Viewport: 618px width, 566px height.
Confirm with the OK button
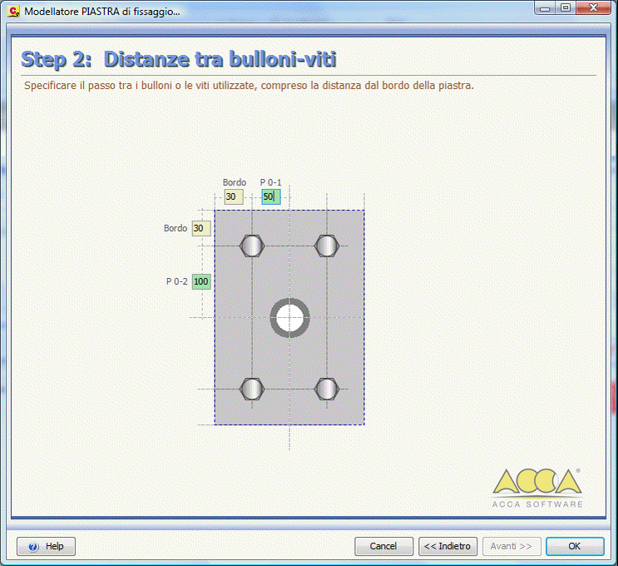coord(575,546)
